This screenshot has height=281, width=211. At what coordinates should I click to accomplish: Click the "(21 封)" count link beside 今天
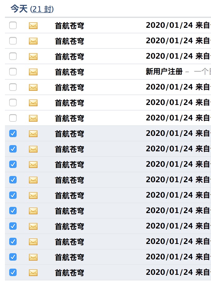pos(42,9)
